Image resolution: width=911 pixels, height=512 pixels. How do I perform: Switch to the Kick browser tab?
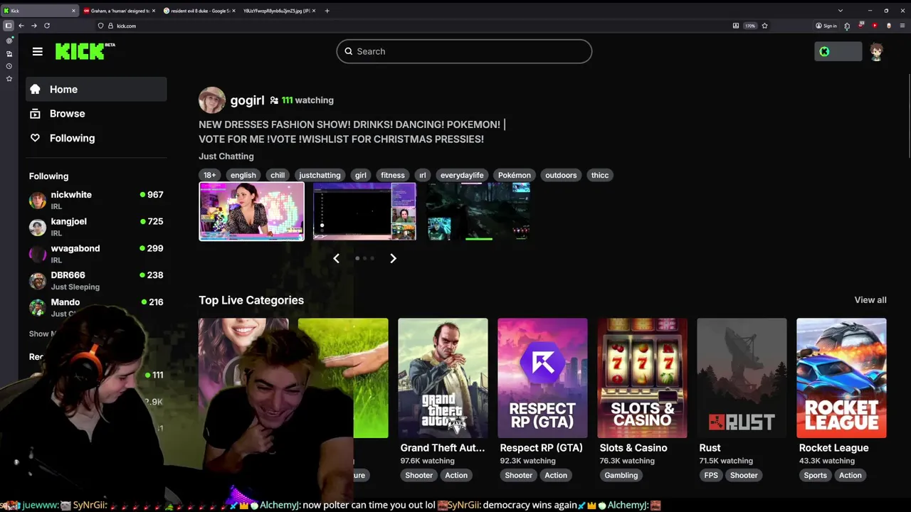click(40, 11)
